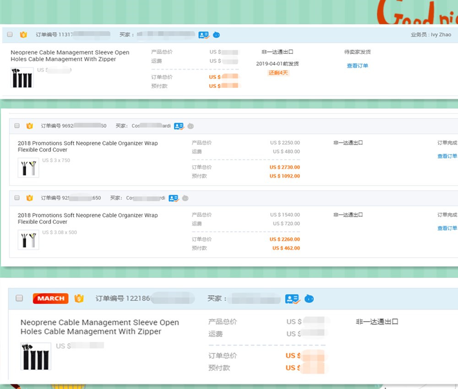458x389 pixels.
Task: Click the shield icon next to MARCH badge
Action: pos(79,298)
